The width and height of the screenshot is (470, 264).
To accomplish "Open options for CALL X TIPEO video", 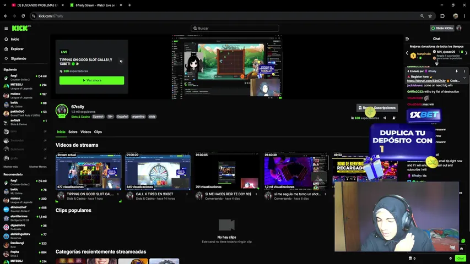I will (187, 194).
